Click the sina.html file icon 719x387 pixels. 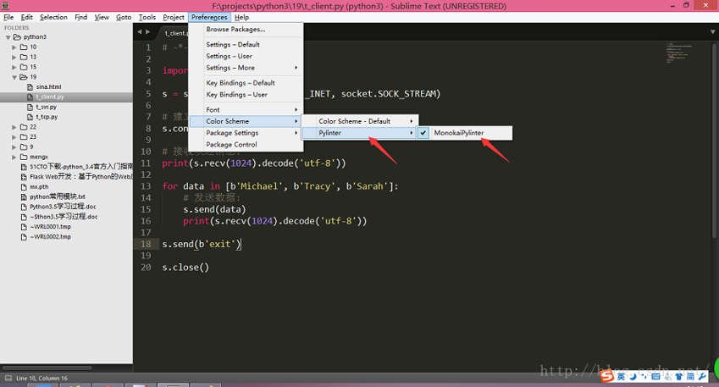pos(30,87)
